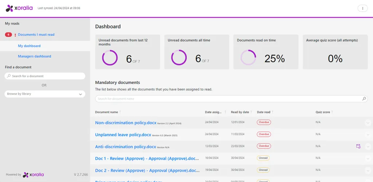Click the calendar icon on Anti-discrimination policy row

point(358,146)
